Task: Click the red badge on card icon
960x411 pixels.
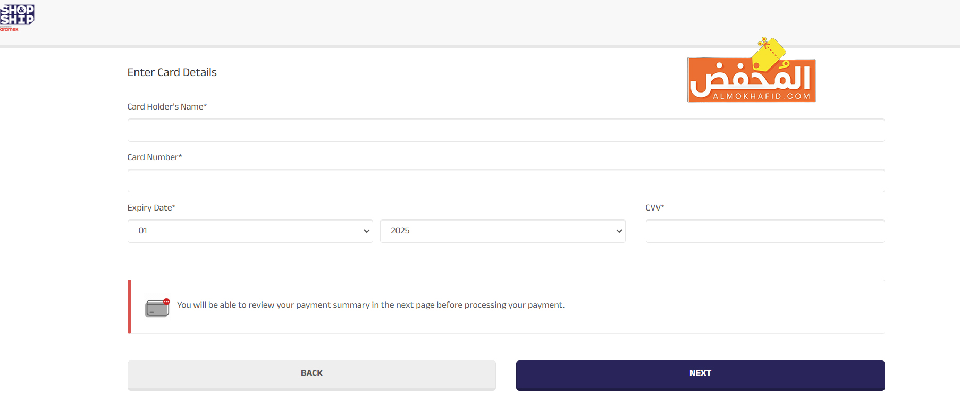Action: (x=166, y=301)
